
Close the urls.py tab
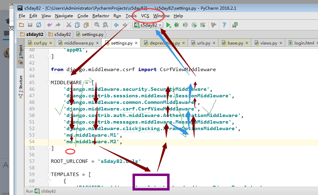click(x=214, y=43)
